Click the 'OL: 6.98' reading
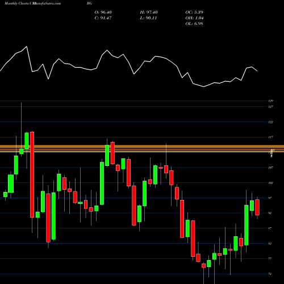 [194, 24]
